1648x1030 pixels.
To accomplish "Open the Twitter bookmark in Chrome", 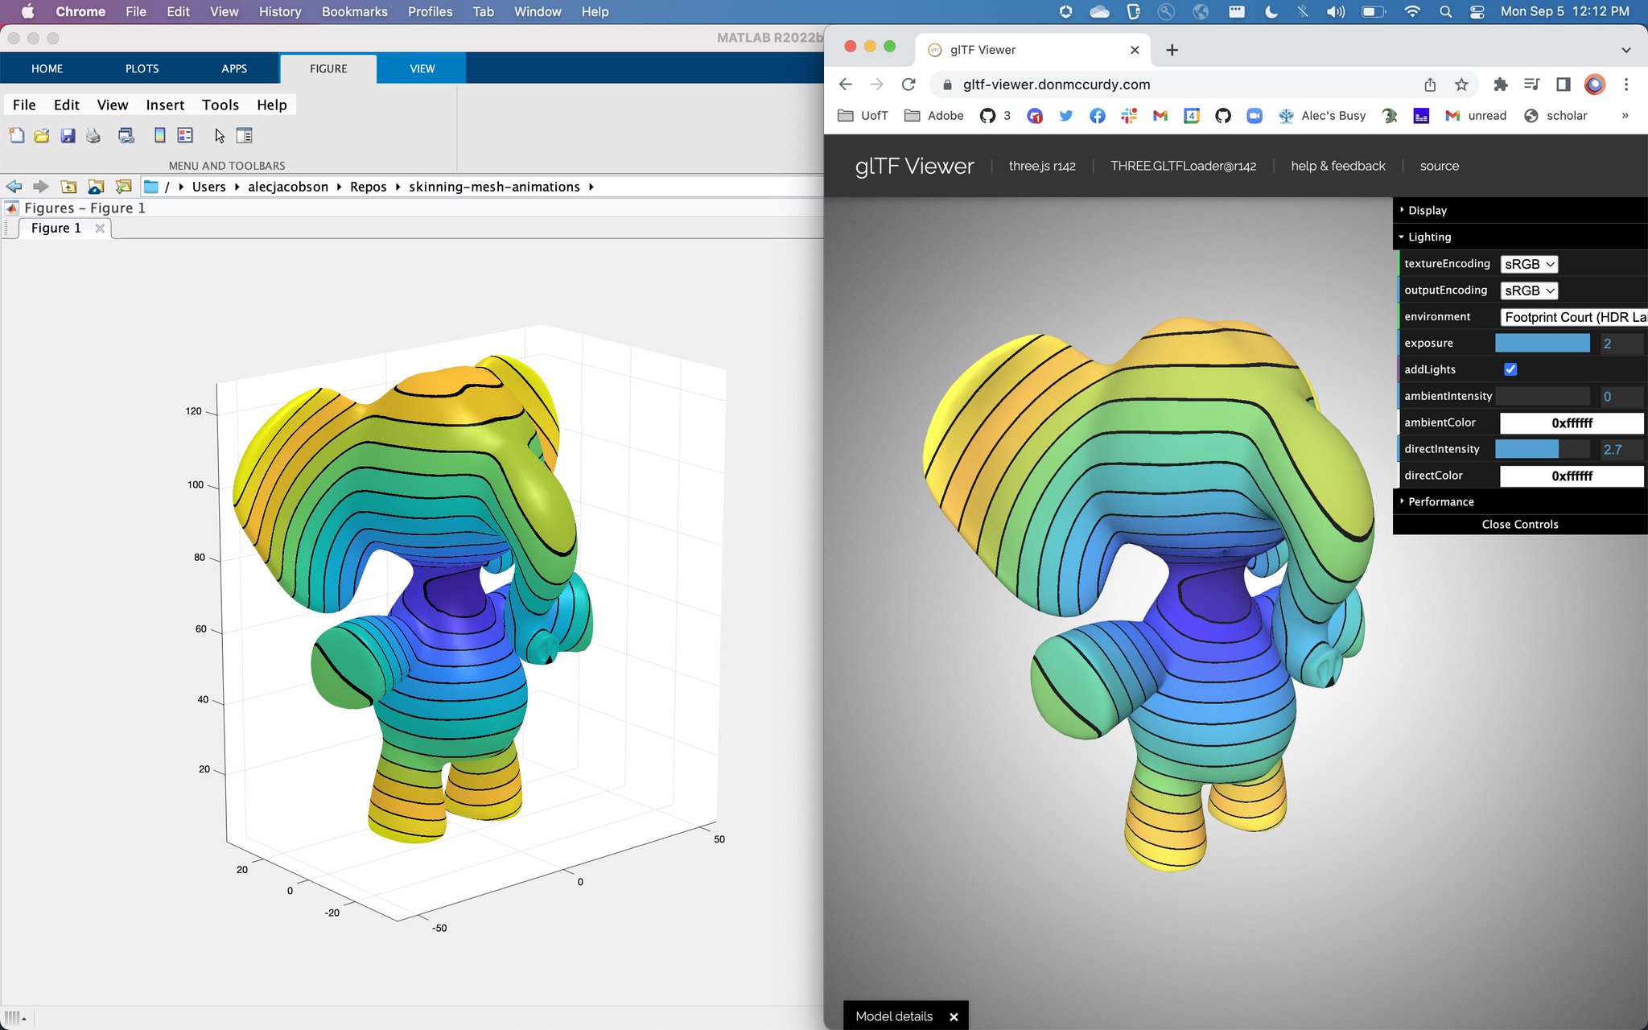I will (1065, 115).
